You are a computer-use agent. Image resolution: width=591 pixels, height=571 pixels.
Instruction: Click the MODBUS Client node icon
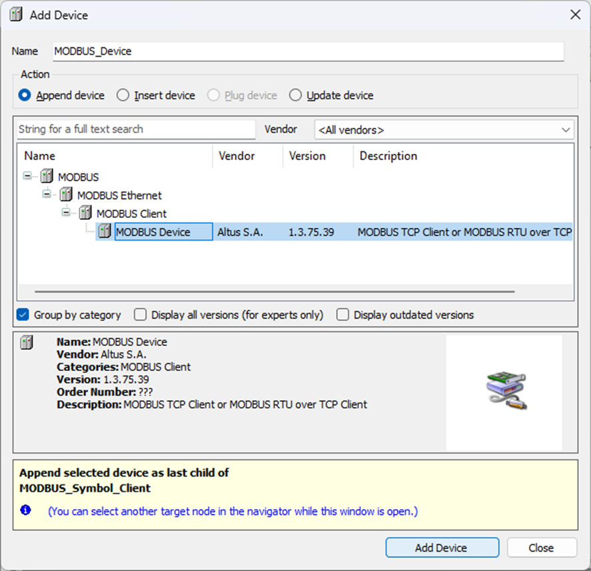85,213
